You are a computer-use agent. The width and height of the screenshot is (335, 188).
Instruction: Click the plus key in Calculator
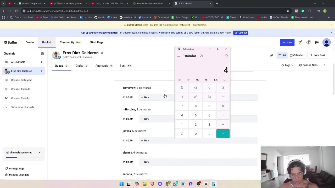(x=223, y=125)
